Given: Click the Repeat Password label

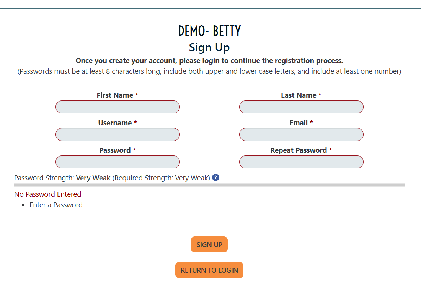Looking at the screenshot, I should (299, 150).
